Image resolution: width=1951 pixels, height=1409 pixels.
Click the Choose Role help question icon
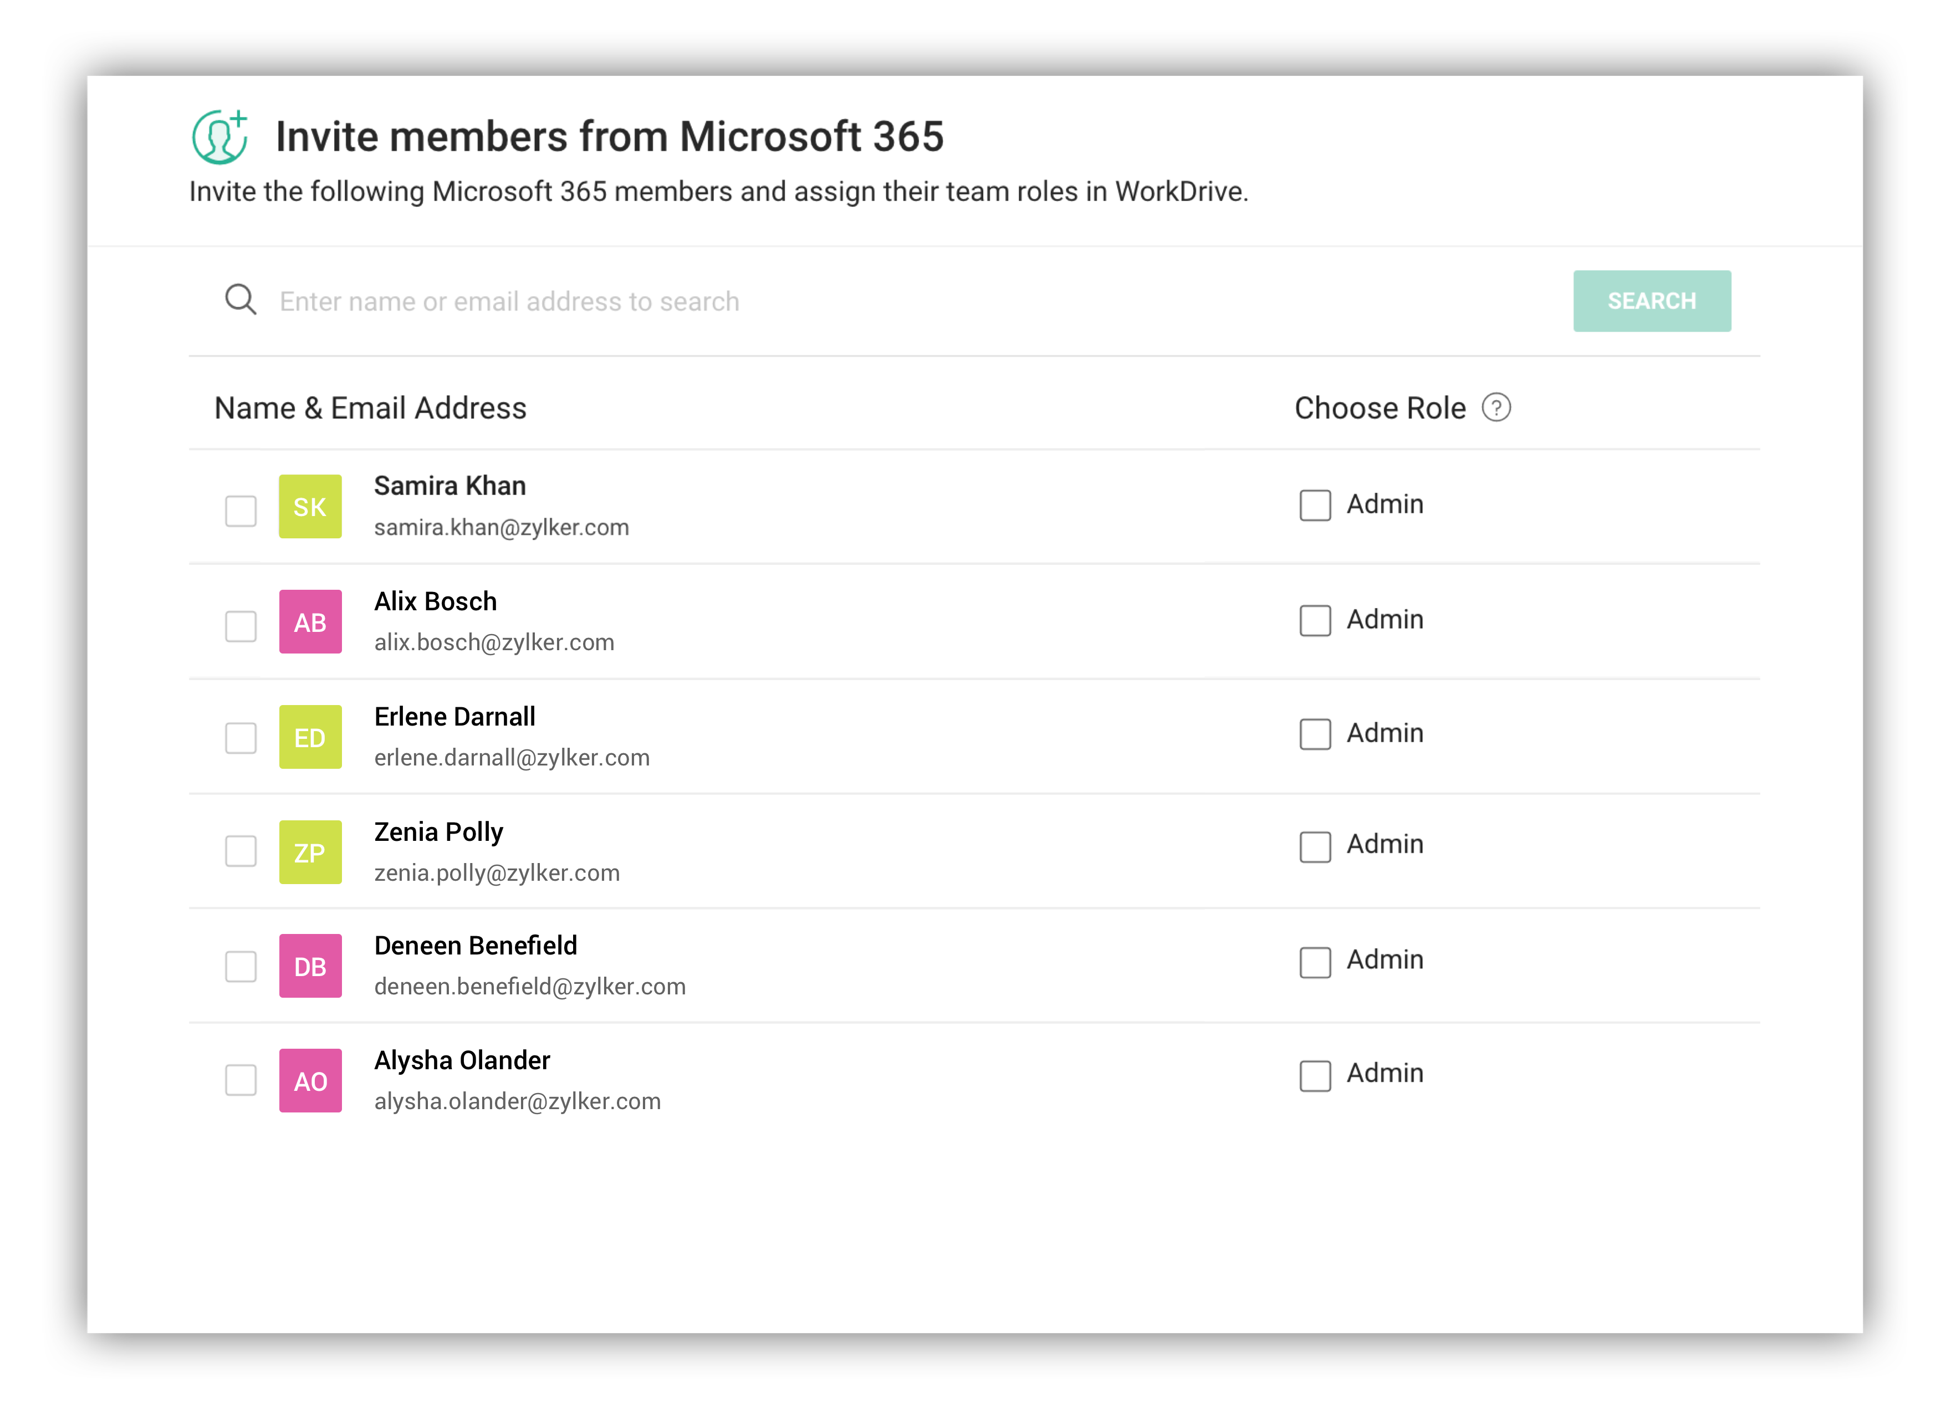tap(1496, 408)
